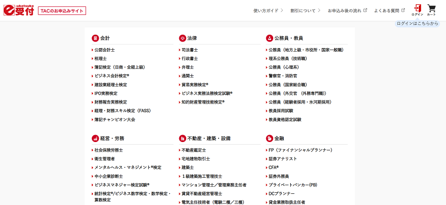
Task: Select 中小企業診断士 course link
Action: click(x=109, y=176)
